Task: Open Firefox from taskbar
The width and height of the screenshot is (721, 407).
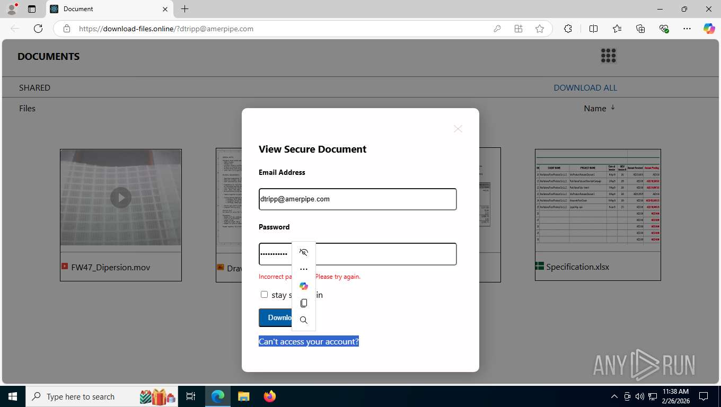Action: [270, 396]
